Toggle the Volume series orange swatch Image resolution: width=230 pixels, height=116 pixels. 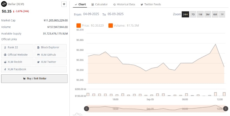pyautogui.click(x=111, y=26)
